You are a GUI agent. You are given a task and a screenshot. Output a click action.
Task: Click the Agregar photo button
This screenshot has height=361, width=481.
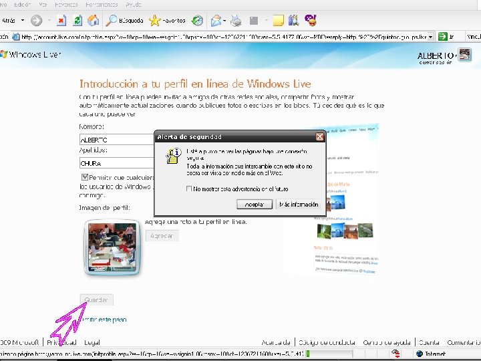(162, 236)
